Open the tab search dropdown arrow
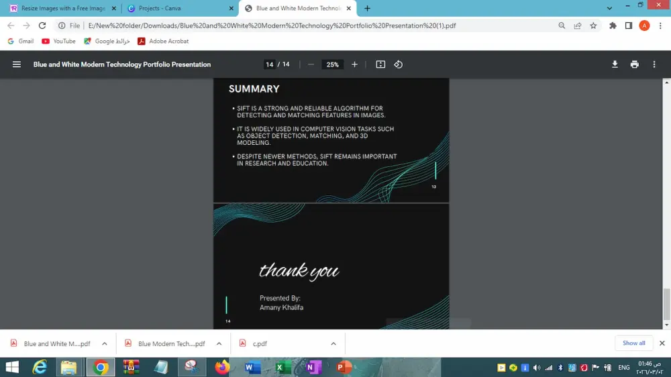 (x=609, y=8)
